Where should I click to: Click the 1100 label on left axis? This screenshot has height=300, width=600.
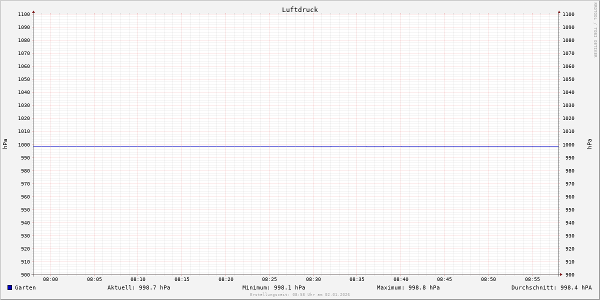click(24, 14)
